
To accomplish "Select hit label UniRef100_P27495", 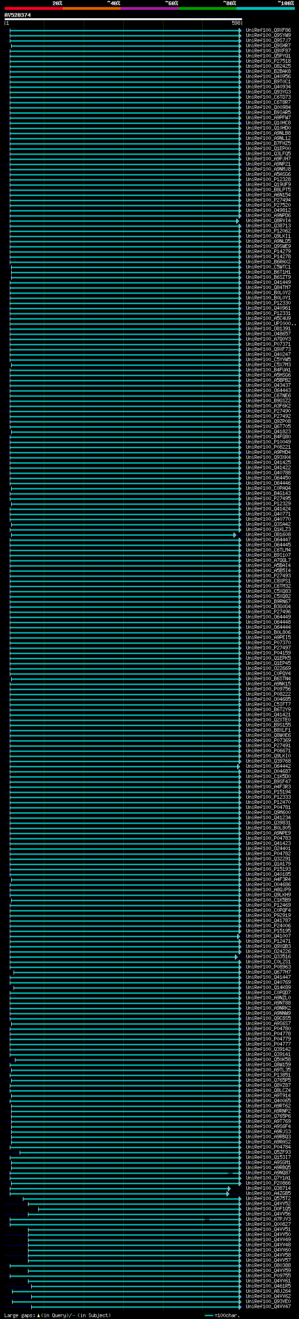I will pos(268,498).
